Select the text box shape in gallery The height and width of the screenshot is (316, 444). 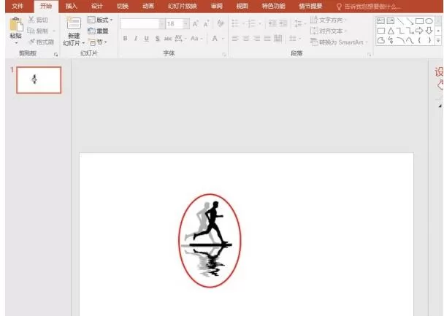[381, 21]
